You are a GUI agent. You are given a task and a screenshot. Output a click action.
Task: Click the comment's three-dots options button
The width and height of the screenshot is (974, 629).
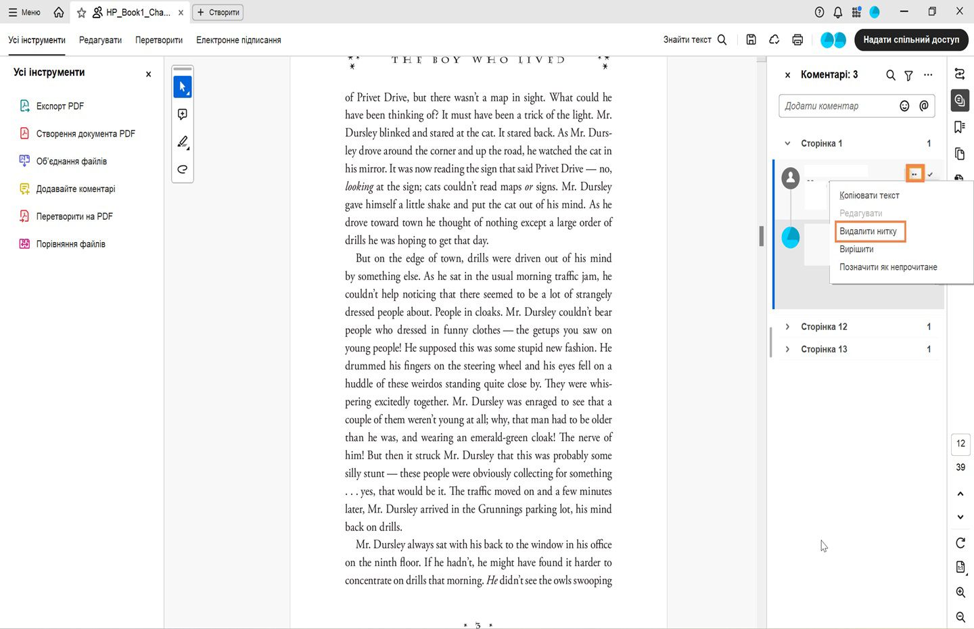point(914,174)
